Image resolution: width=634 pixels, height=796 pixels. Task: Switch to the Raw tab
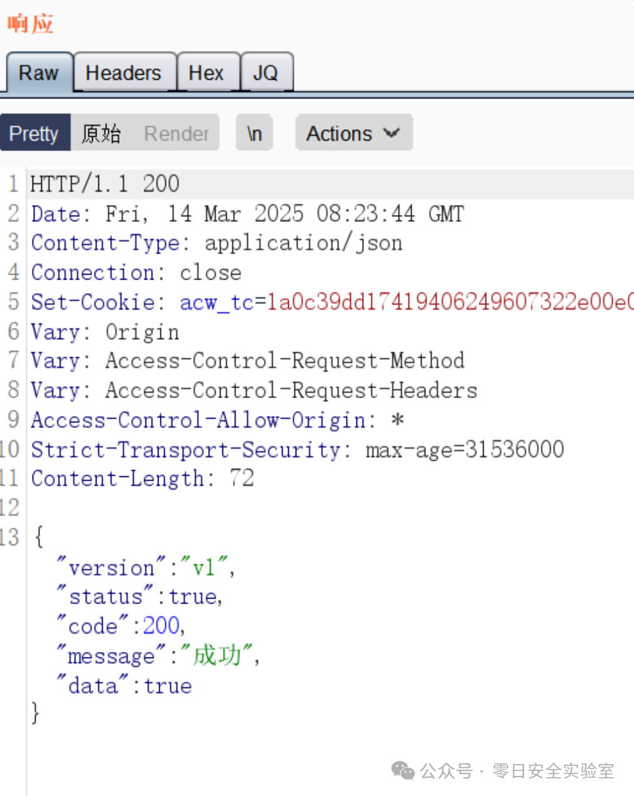coord(39,73)
